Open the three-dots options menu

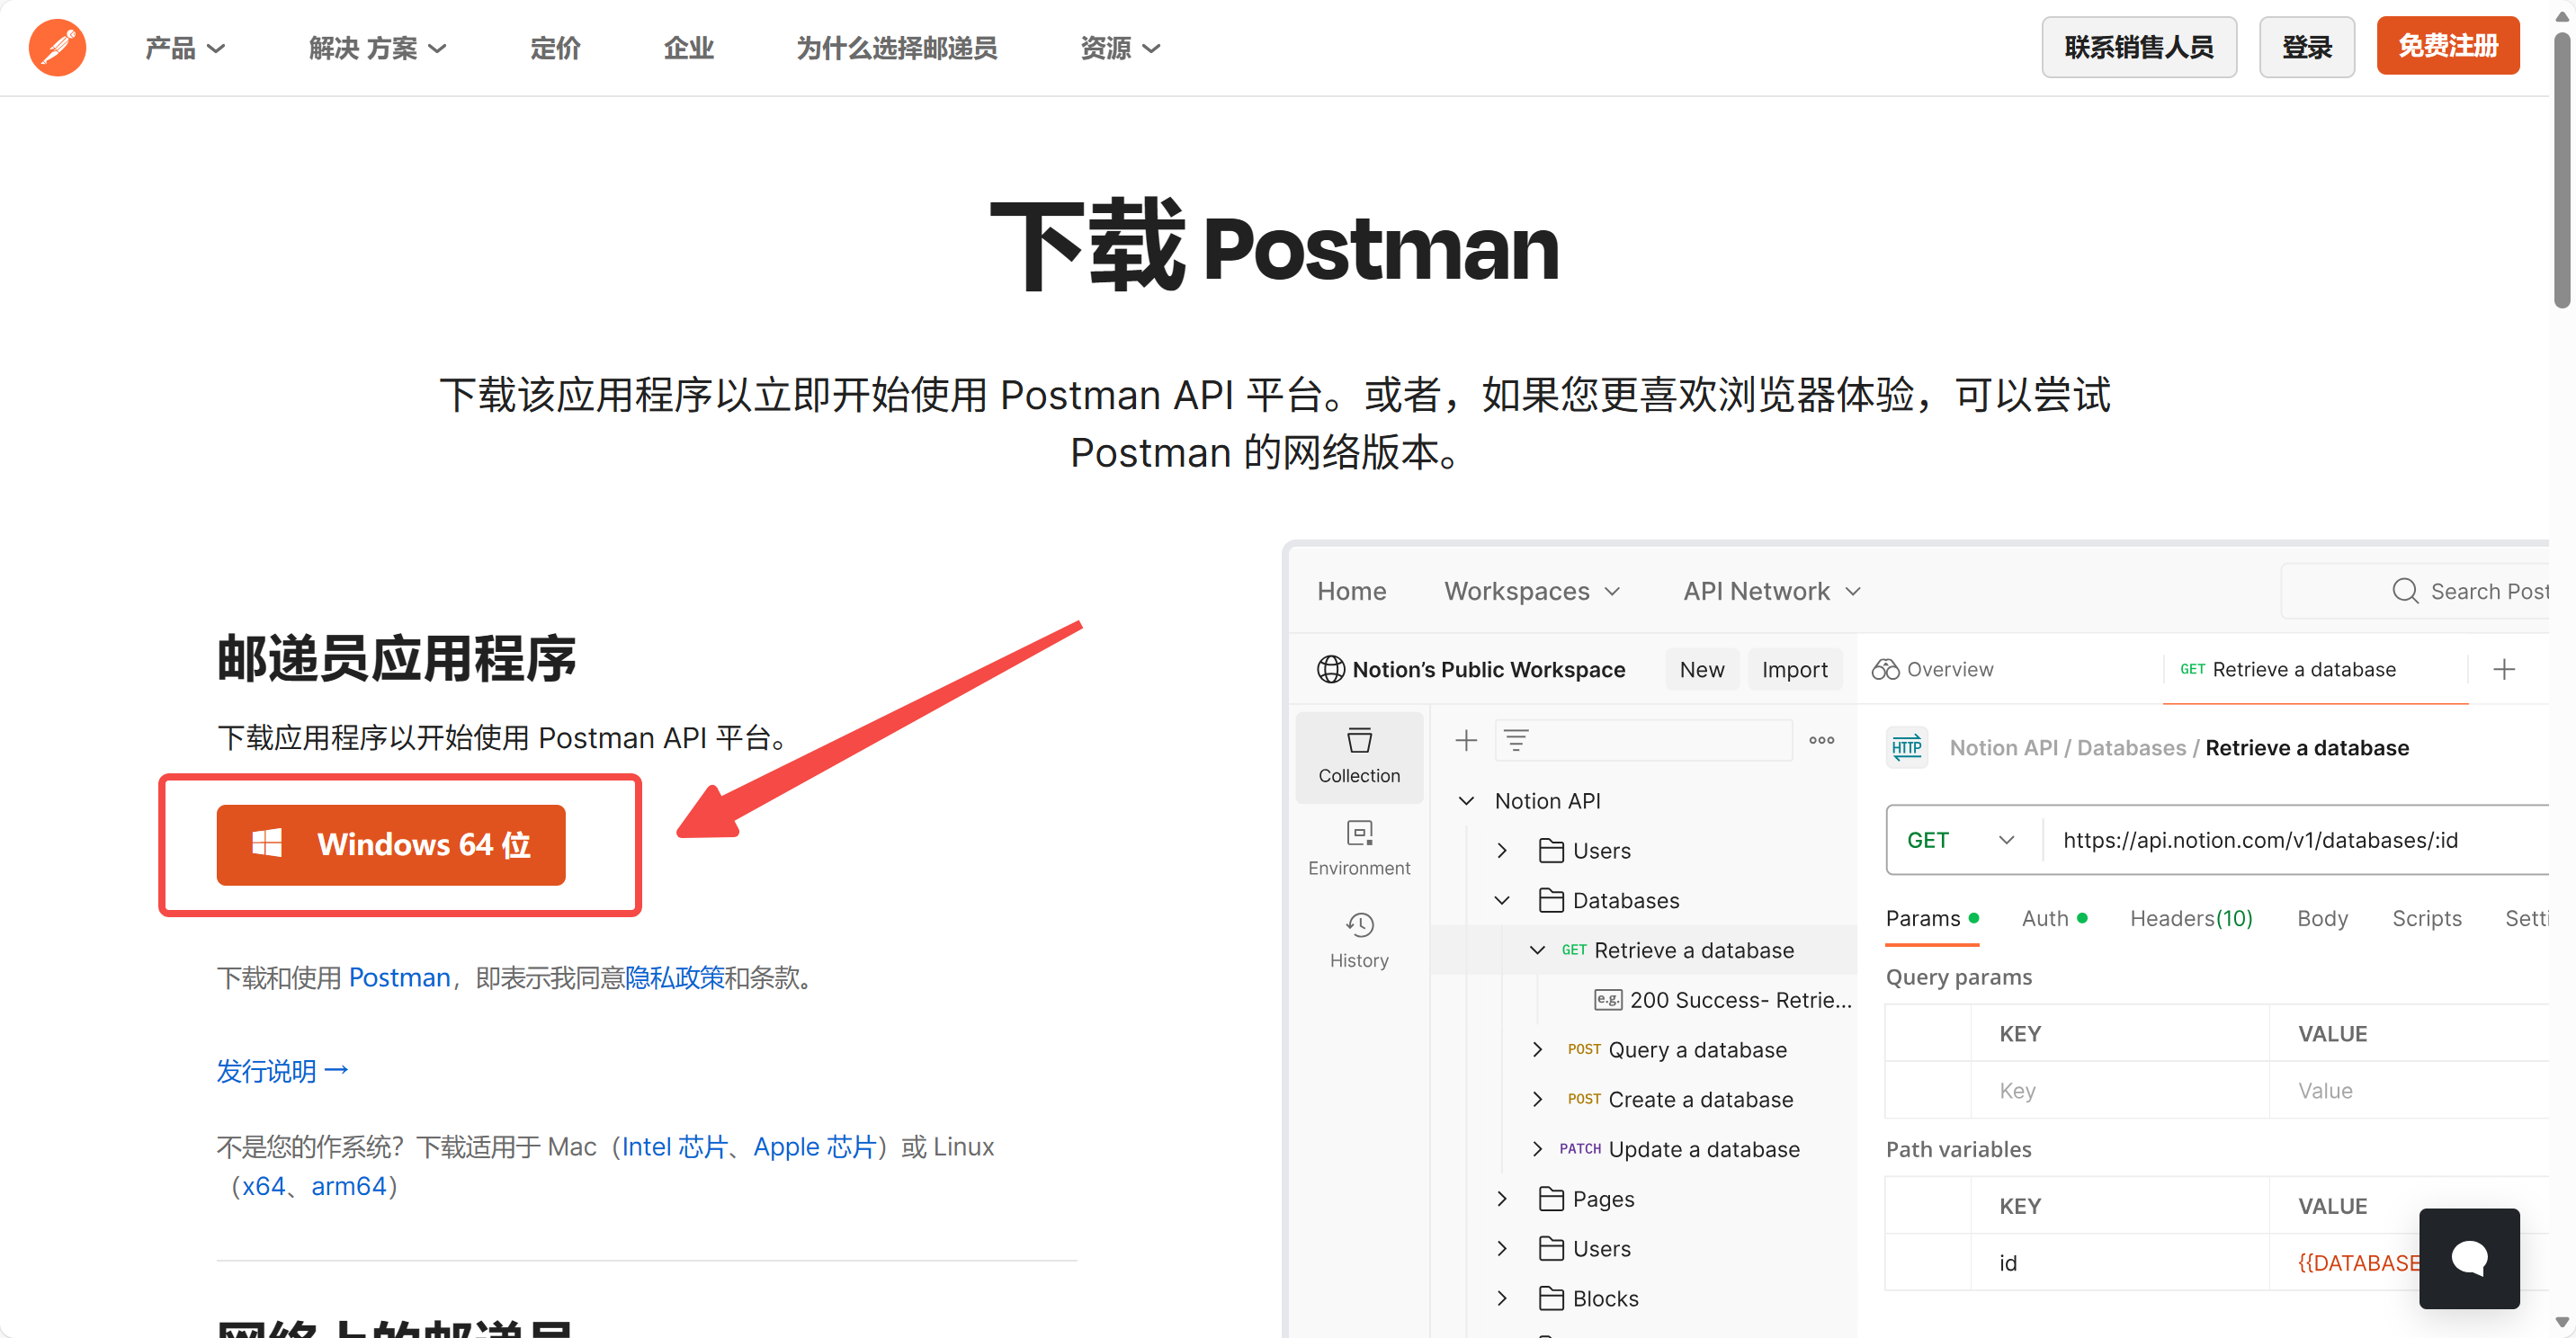(1821, 740)
